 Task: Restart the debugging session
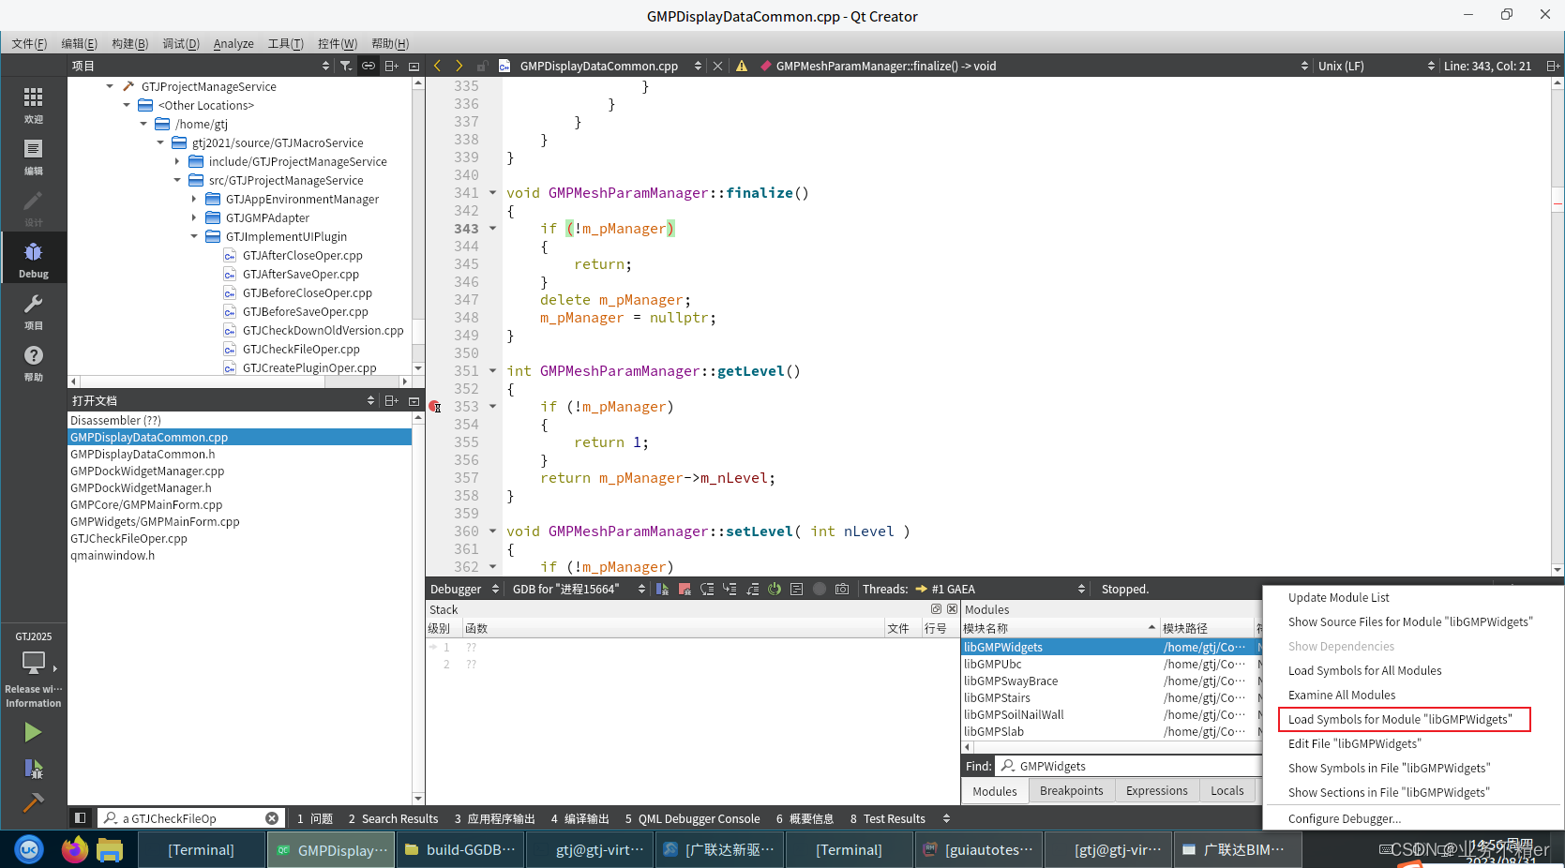[x=775, y=589]
